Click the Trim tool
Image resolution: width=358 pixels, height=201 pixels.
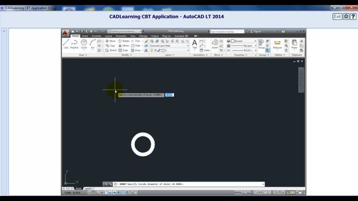pyautogui.click(x=135, y=41)
